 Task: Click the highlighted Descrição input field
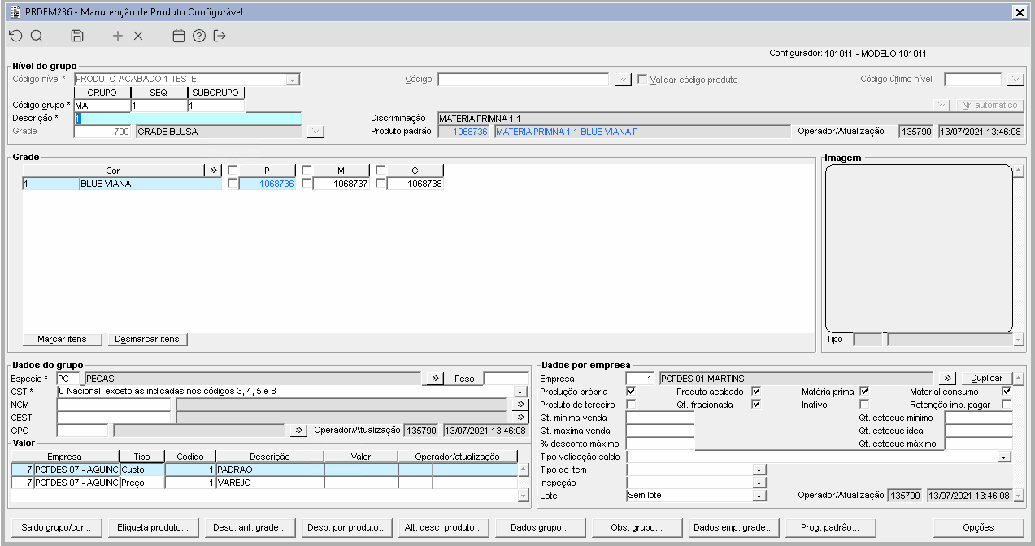click(x=187, y=119)
